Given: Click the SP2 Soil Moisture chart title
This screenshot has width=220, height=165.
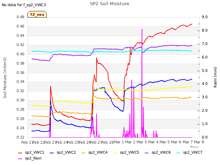Looking at the screenshot, I should 110,4.
